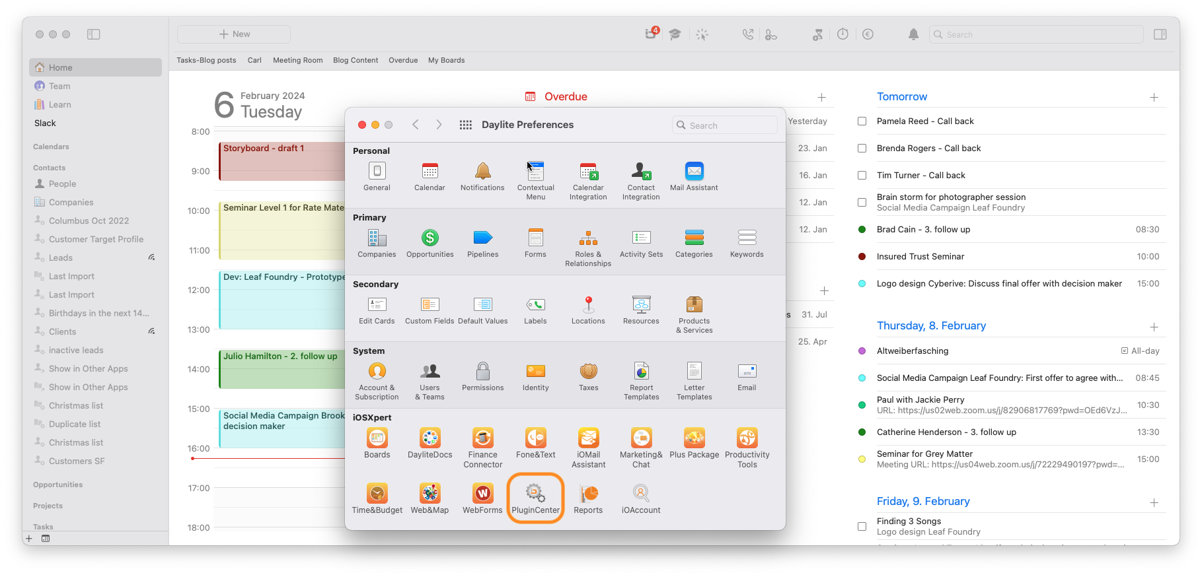Open Mail Assistant preferences
Viewport: 1202px width, 573px height.
click(694, 176)
